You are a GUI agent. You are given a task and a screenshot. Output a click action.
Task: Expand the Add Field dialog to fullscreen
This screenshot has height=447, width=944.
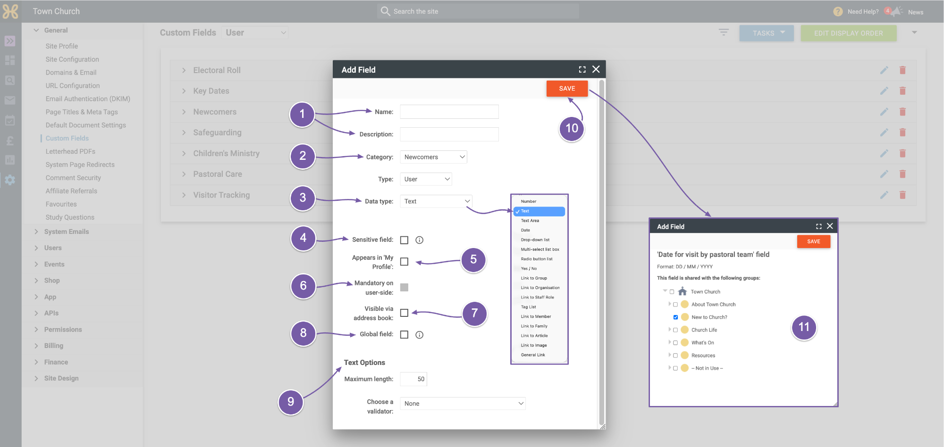(x=582, y=69)
